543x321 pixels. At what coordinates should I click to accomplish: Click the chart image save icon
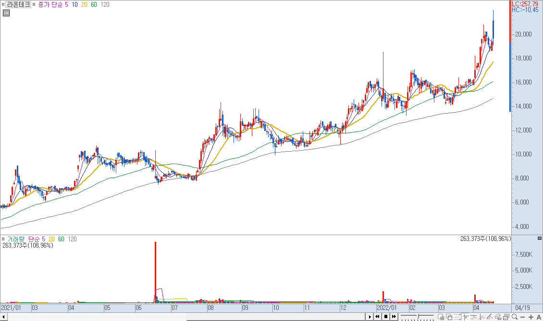tap(506, 317)
